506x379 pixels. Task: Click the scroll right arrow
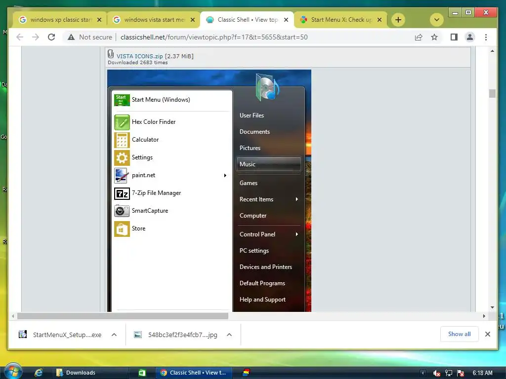(484, 316)
